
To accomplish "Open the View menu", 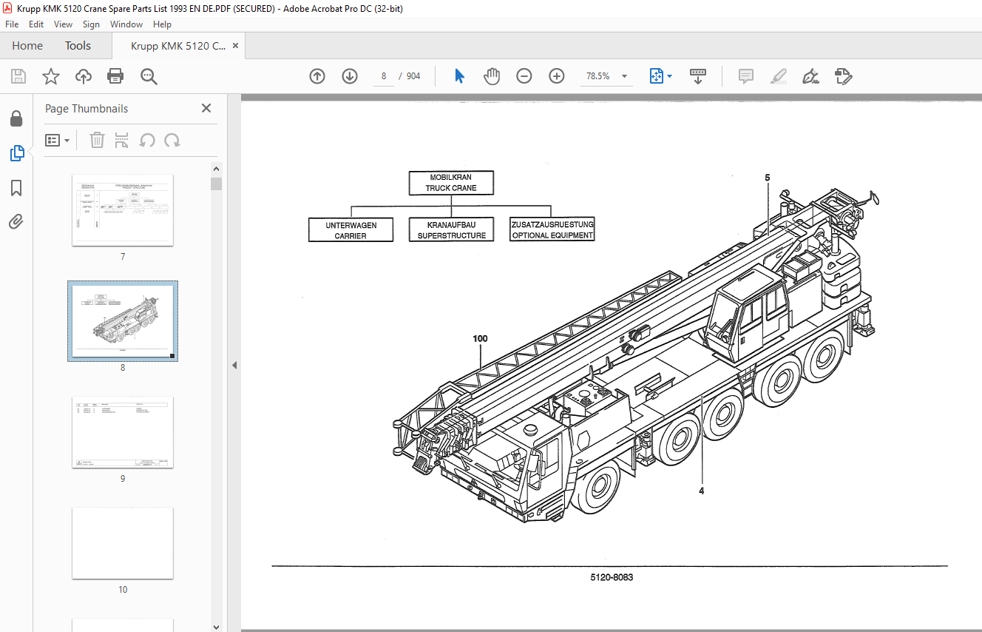I will click(64, 24).
